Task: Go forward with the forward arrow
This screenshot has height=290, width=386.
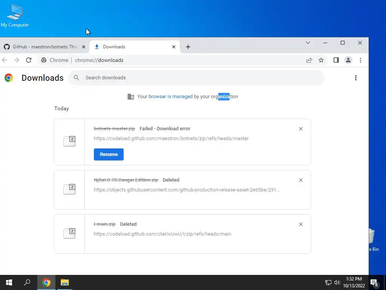Action: tap(17, 60)
